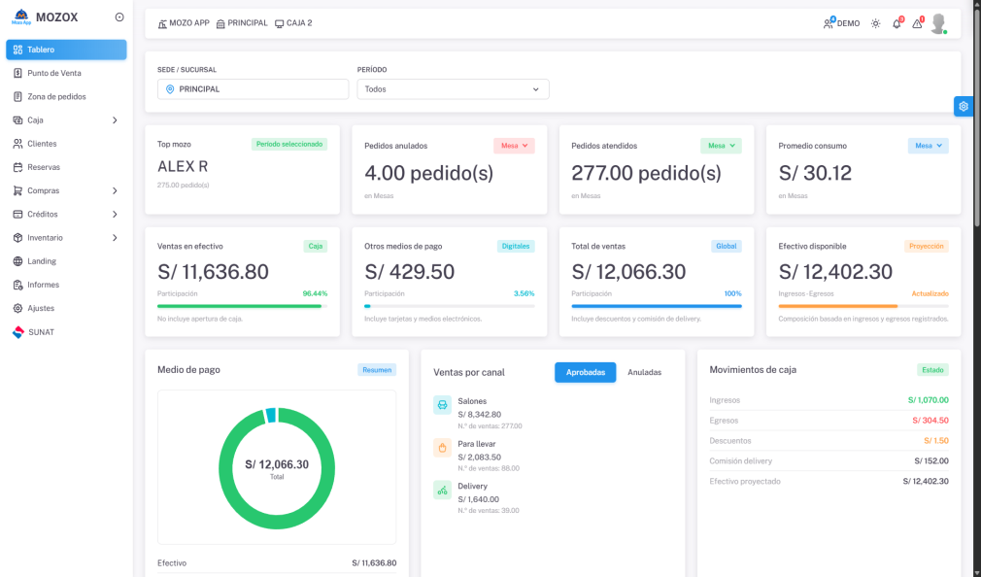
Task: Click the green participation progress bar
Action: [242, 306]
